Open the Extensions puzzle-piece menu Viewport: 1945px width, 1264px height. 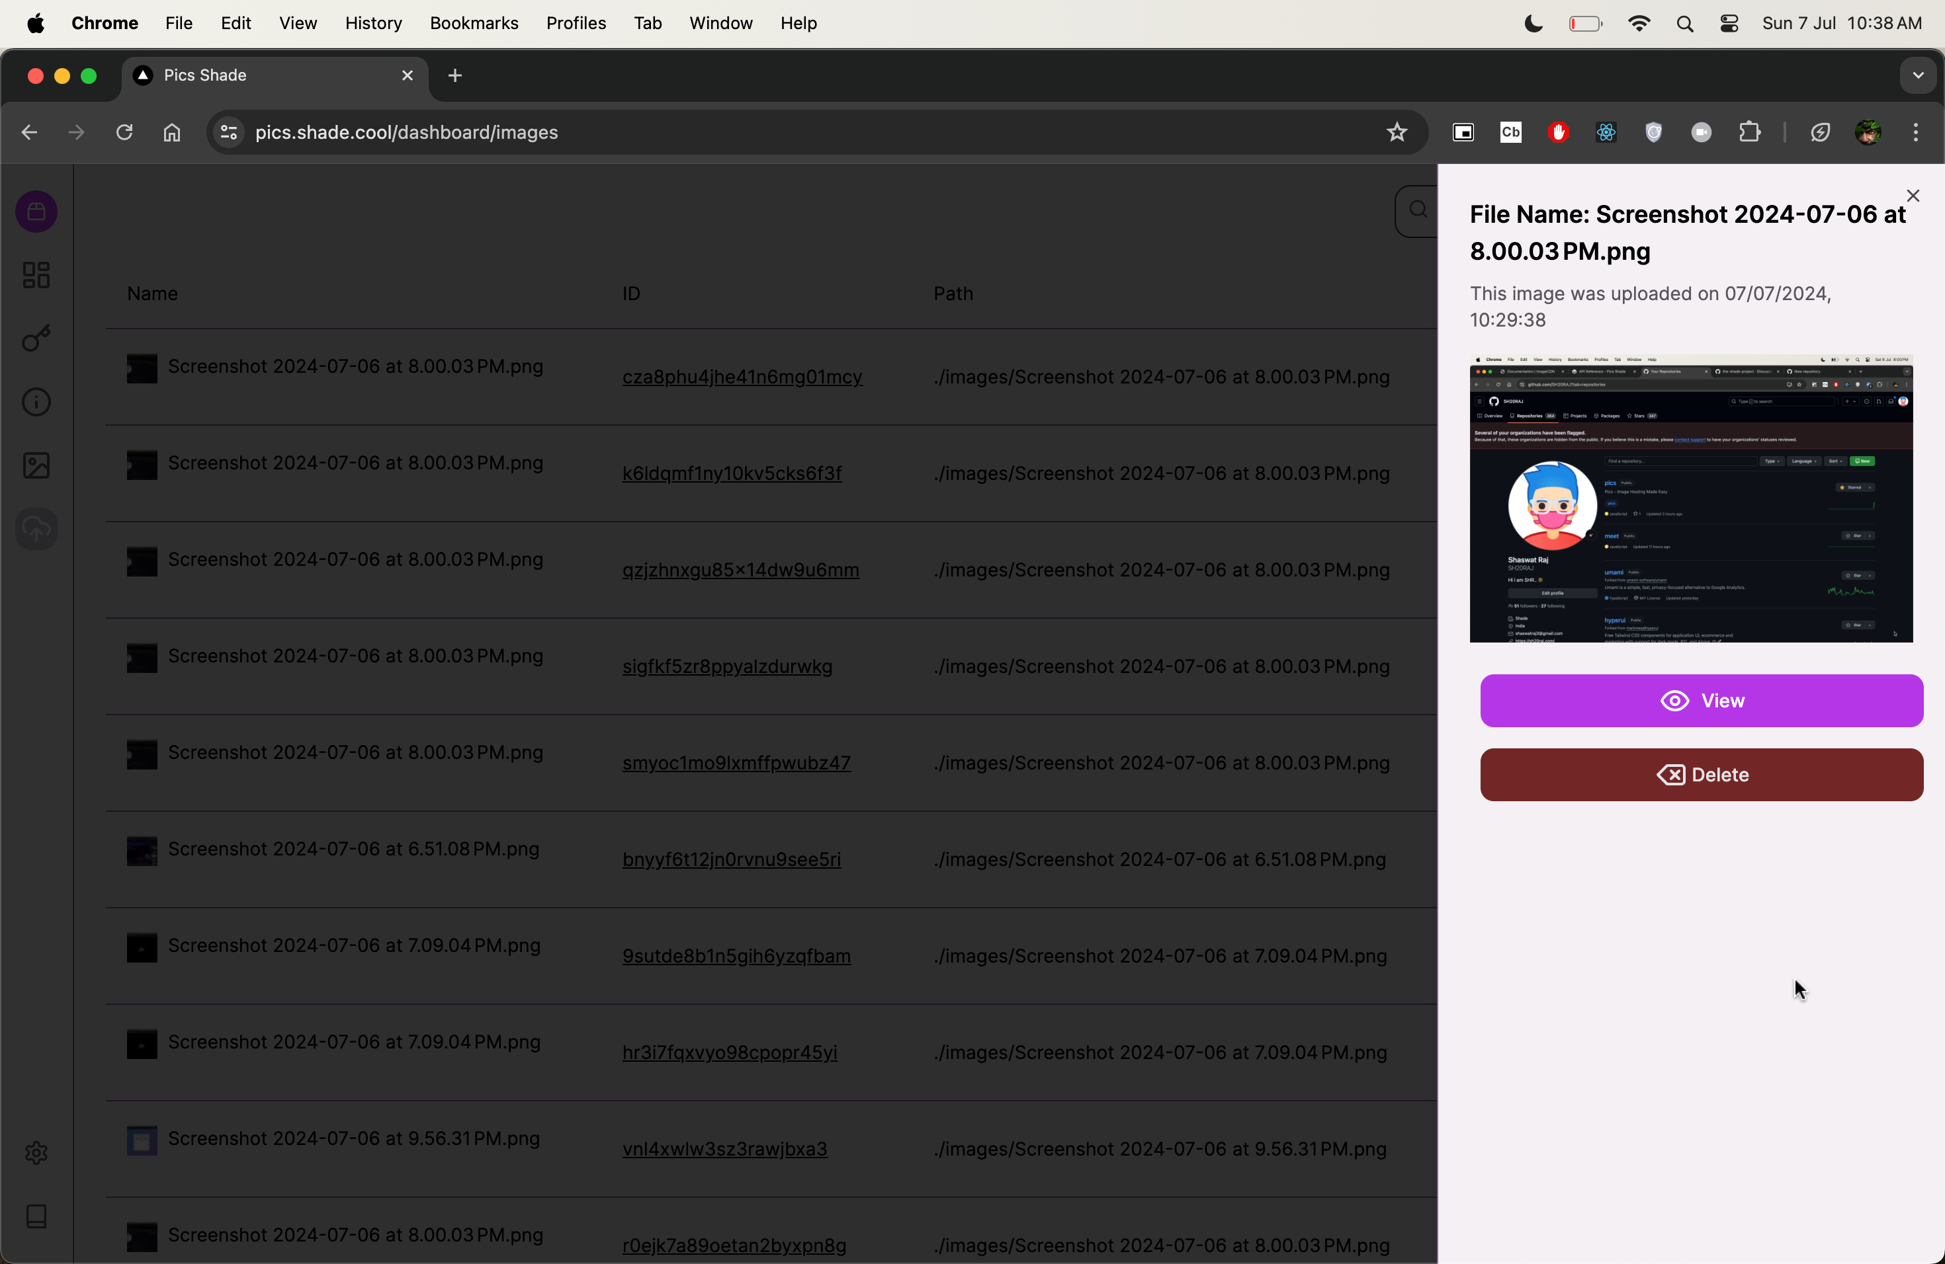pyautogui.click(x=1750, y=132)
